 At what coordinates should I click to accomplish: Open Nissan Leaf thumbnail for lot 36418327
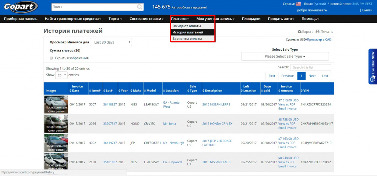tap(56, 104)
